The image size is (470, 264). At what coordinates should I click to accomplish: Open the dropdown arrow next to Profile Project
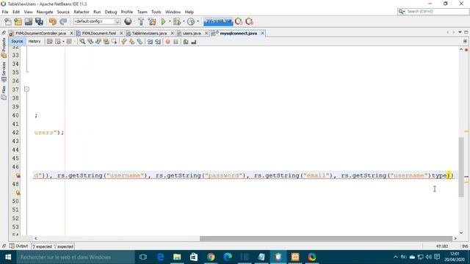click(198, 21)
